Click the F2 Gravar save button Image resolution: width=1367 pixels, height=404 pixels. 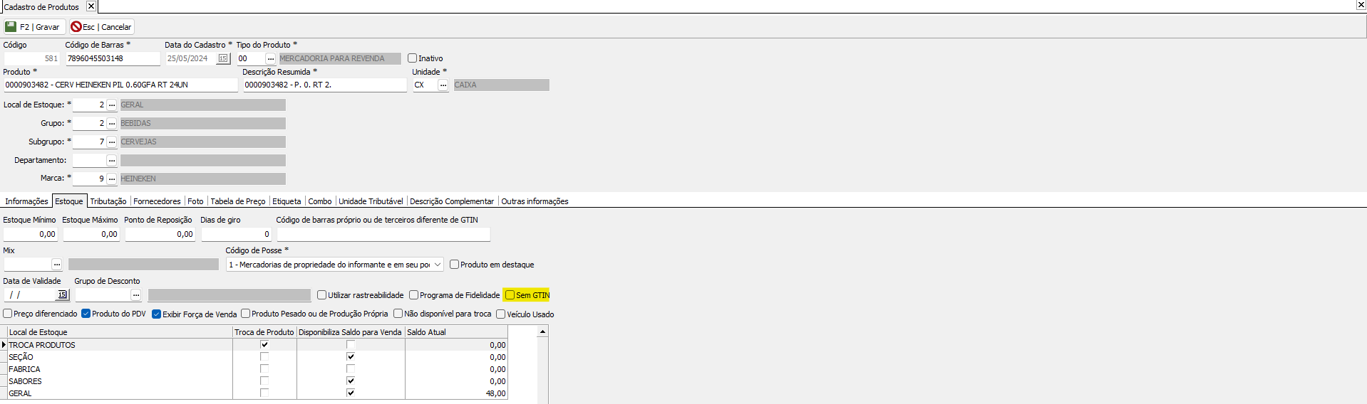point(33,27)
